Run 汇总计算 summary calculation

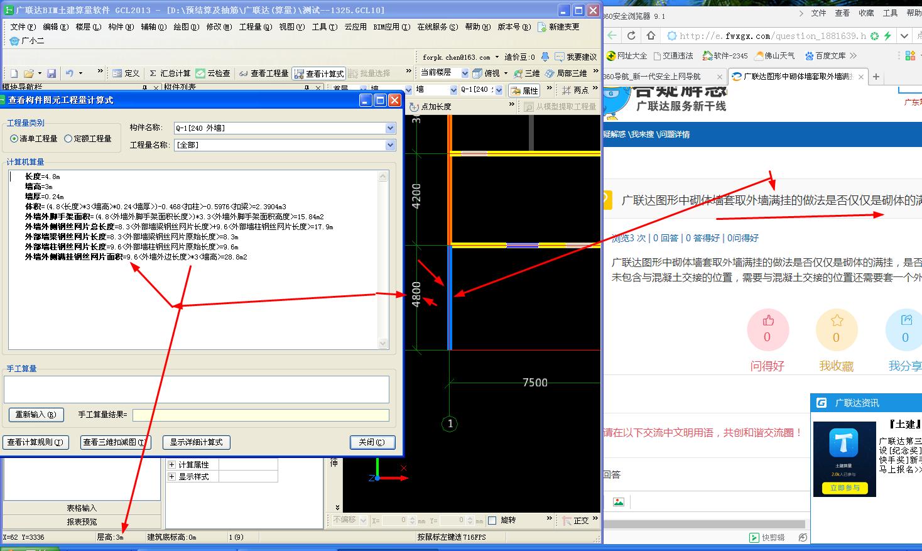pyautogui.click(x=170, y=74)
